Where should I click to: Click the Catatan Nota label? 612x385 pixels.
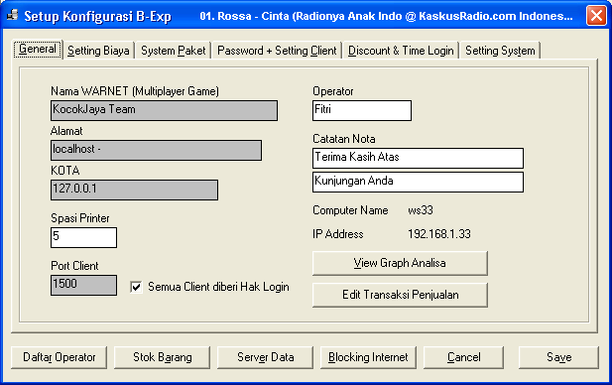tap(344, 139)
